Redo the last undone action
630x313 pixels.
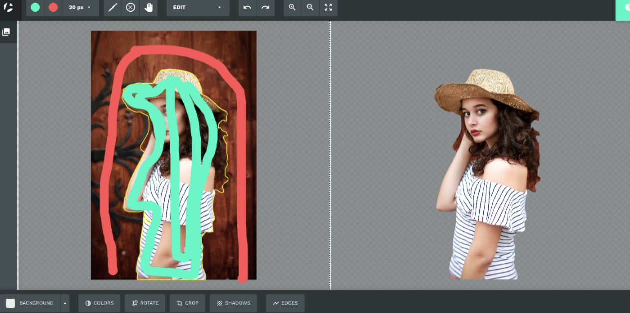[x=265, y=8]
